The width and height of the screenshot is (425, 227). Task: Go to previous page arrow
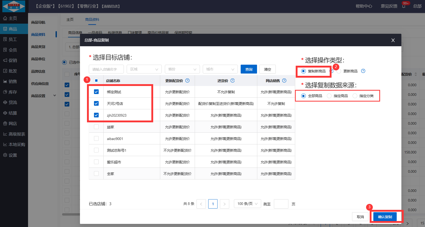tap(201, 204)
